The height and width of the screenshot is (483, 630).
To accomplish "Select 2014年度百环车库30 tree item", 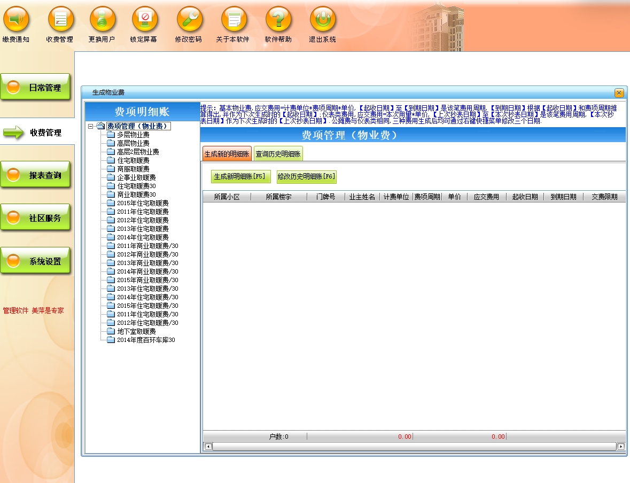I will pyautogui.click(x=146, y=340).
